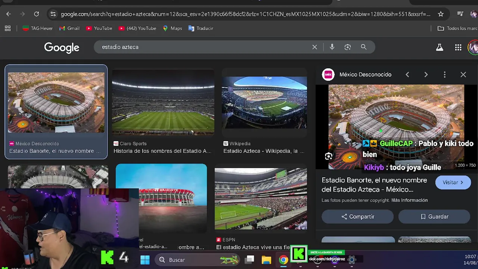Open the Todos los marcadores folder

pos(457,28)
